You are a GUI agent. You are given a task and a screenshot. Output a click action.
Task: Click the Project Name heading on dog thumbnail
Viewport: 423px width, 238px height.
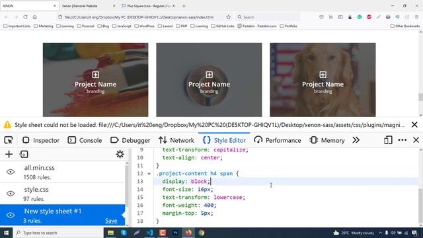(323, 84)
